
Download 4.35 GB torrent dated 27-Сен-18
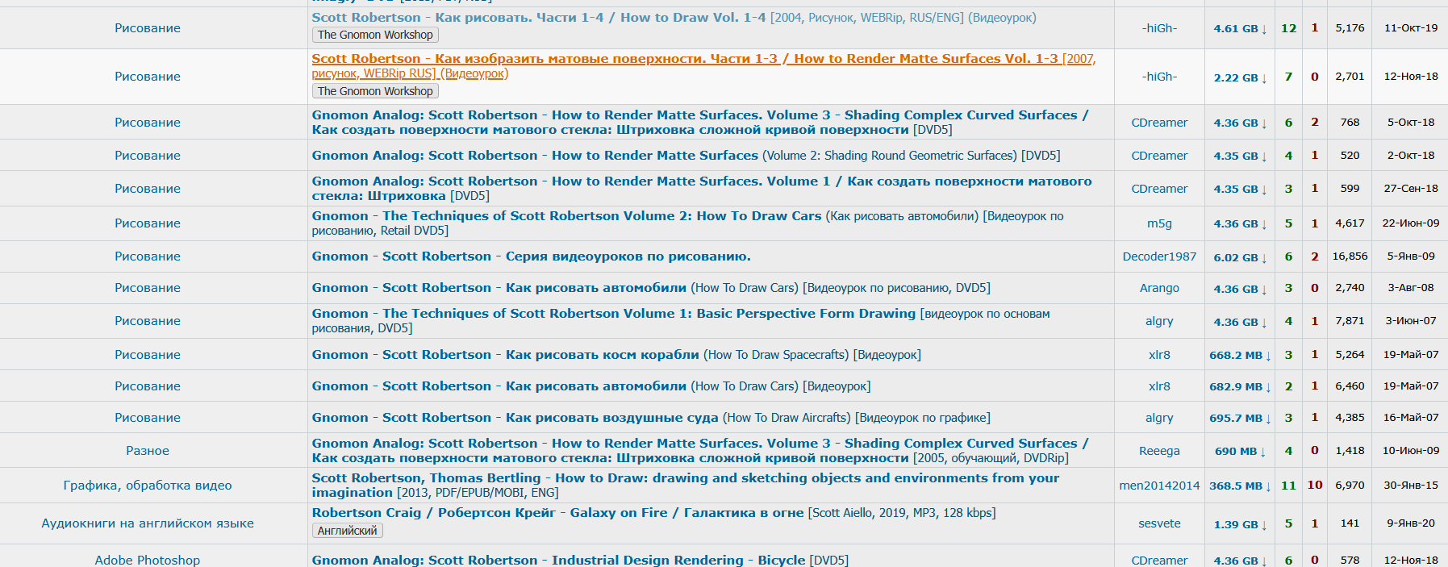(x=1240, y=189)
